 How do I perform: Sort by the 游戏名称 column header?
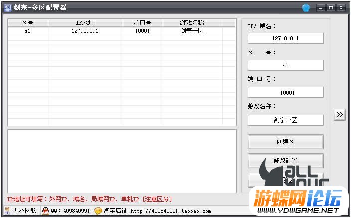[x=192, y=22]
